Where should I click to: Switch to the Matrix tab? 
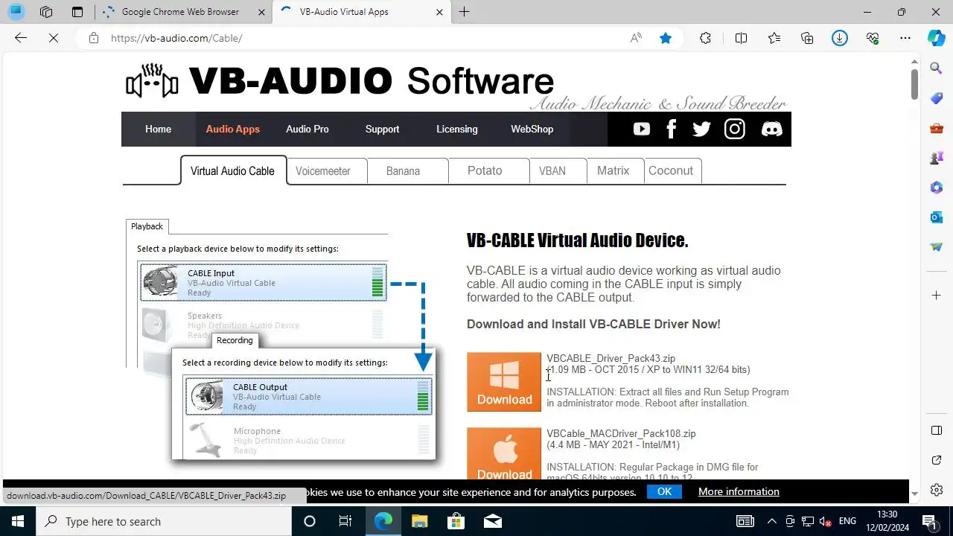[x=613, y=170]
